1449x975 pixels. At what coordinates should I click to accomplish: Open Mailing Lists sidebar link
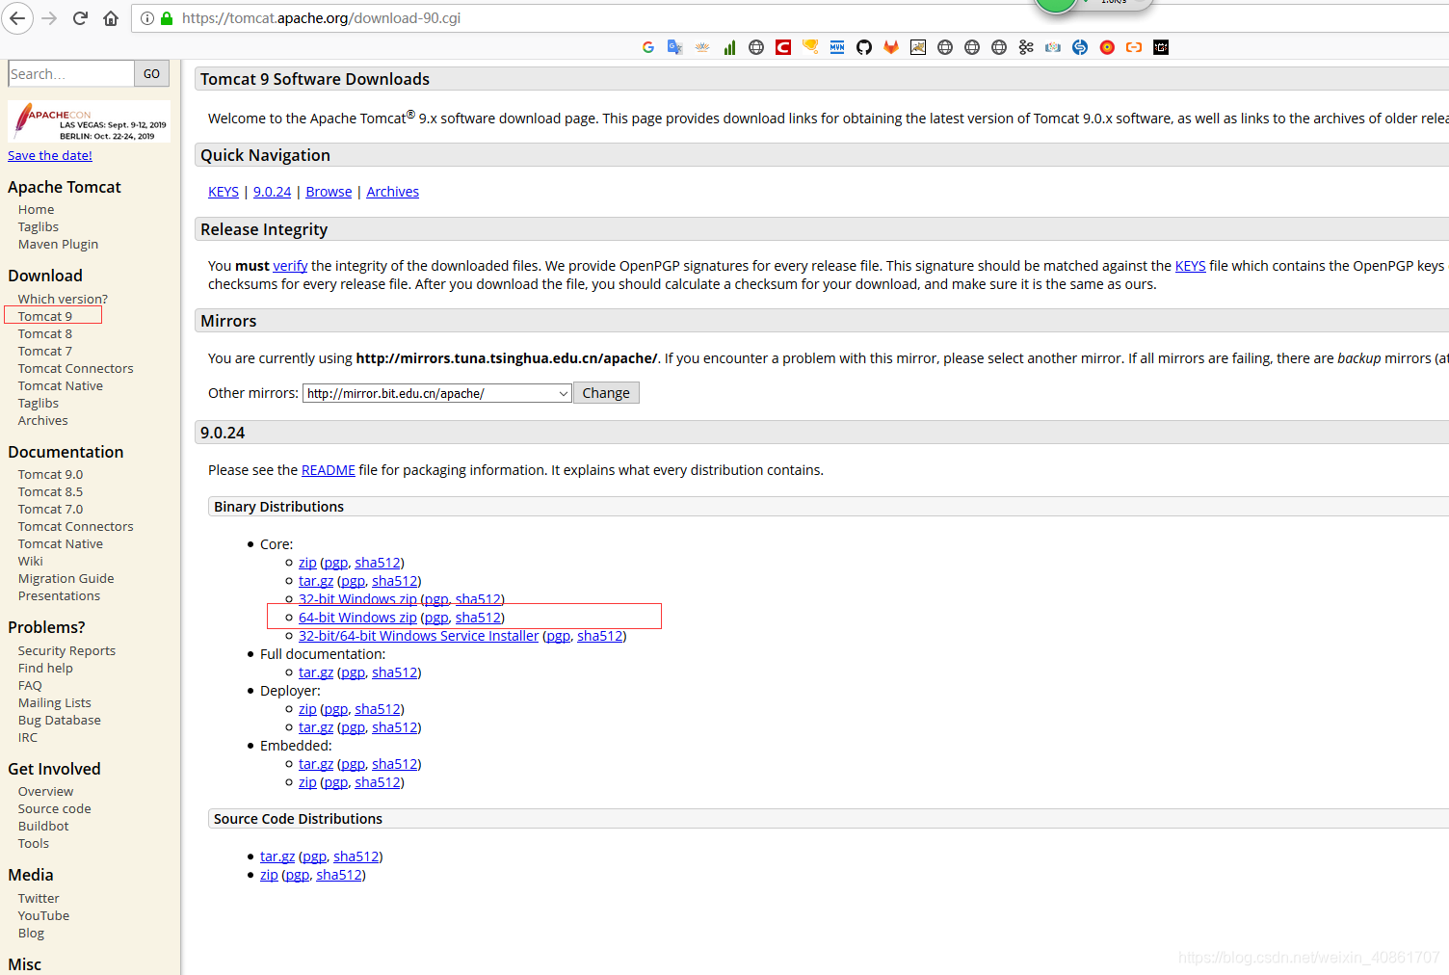55,702
